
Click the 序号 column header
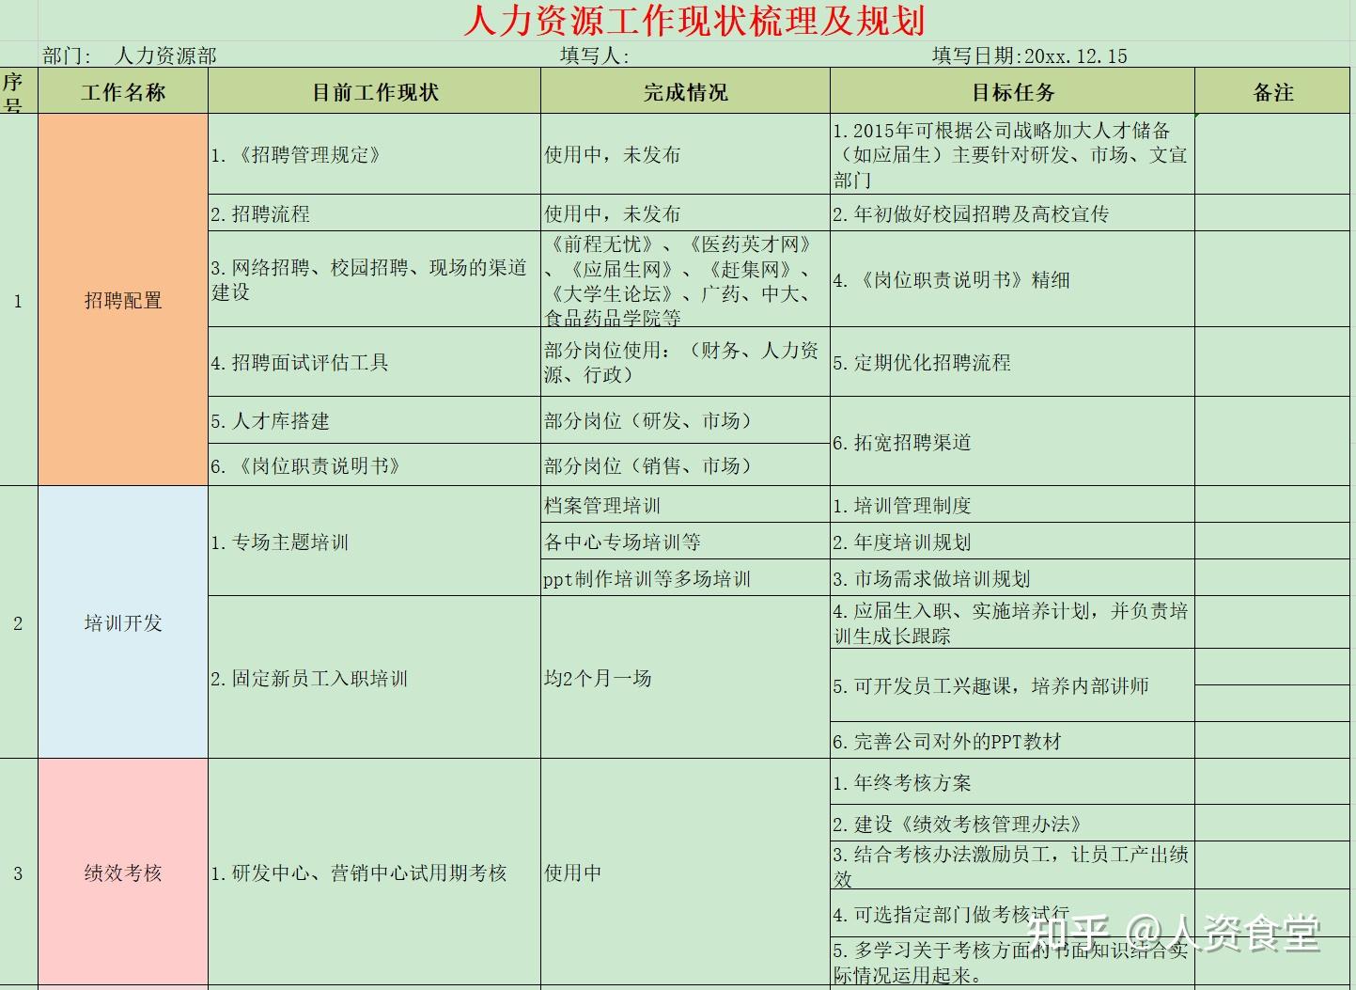coord(17,91)
